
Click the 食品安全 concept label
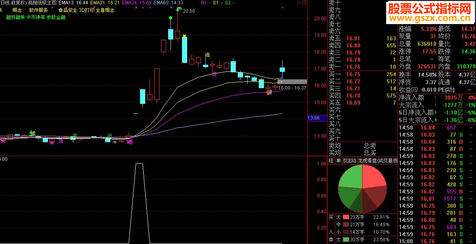68,10
